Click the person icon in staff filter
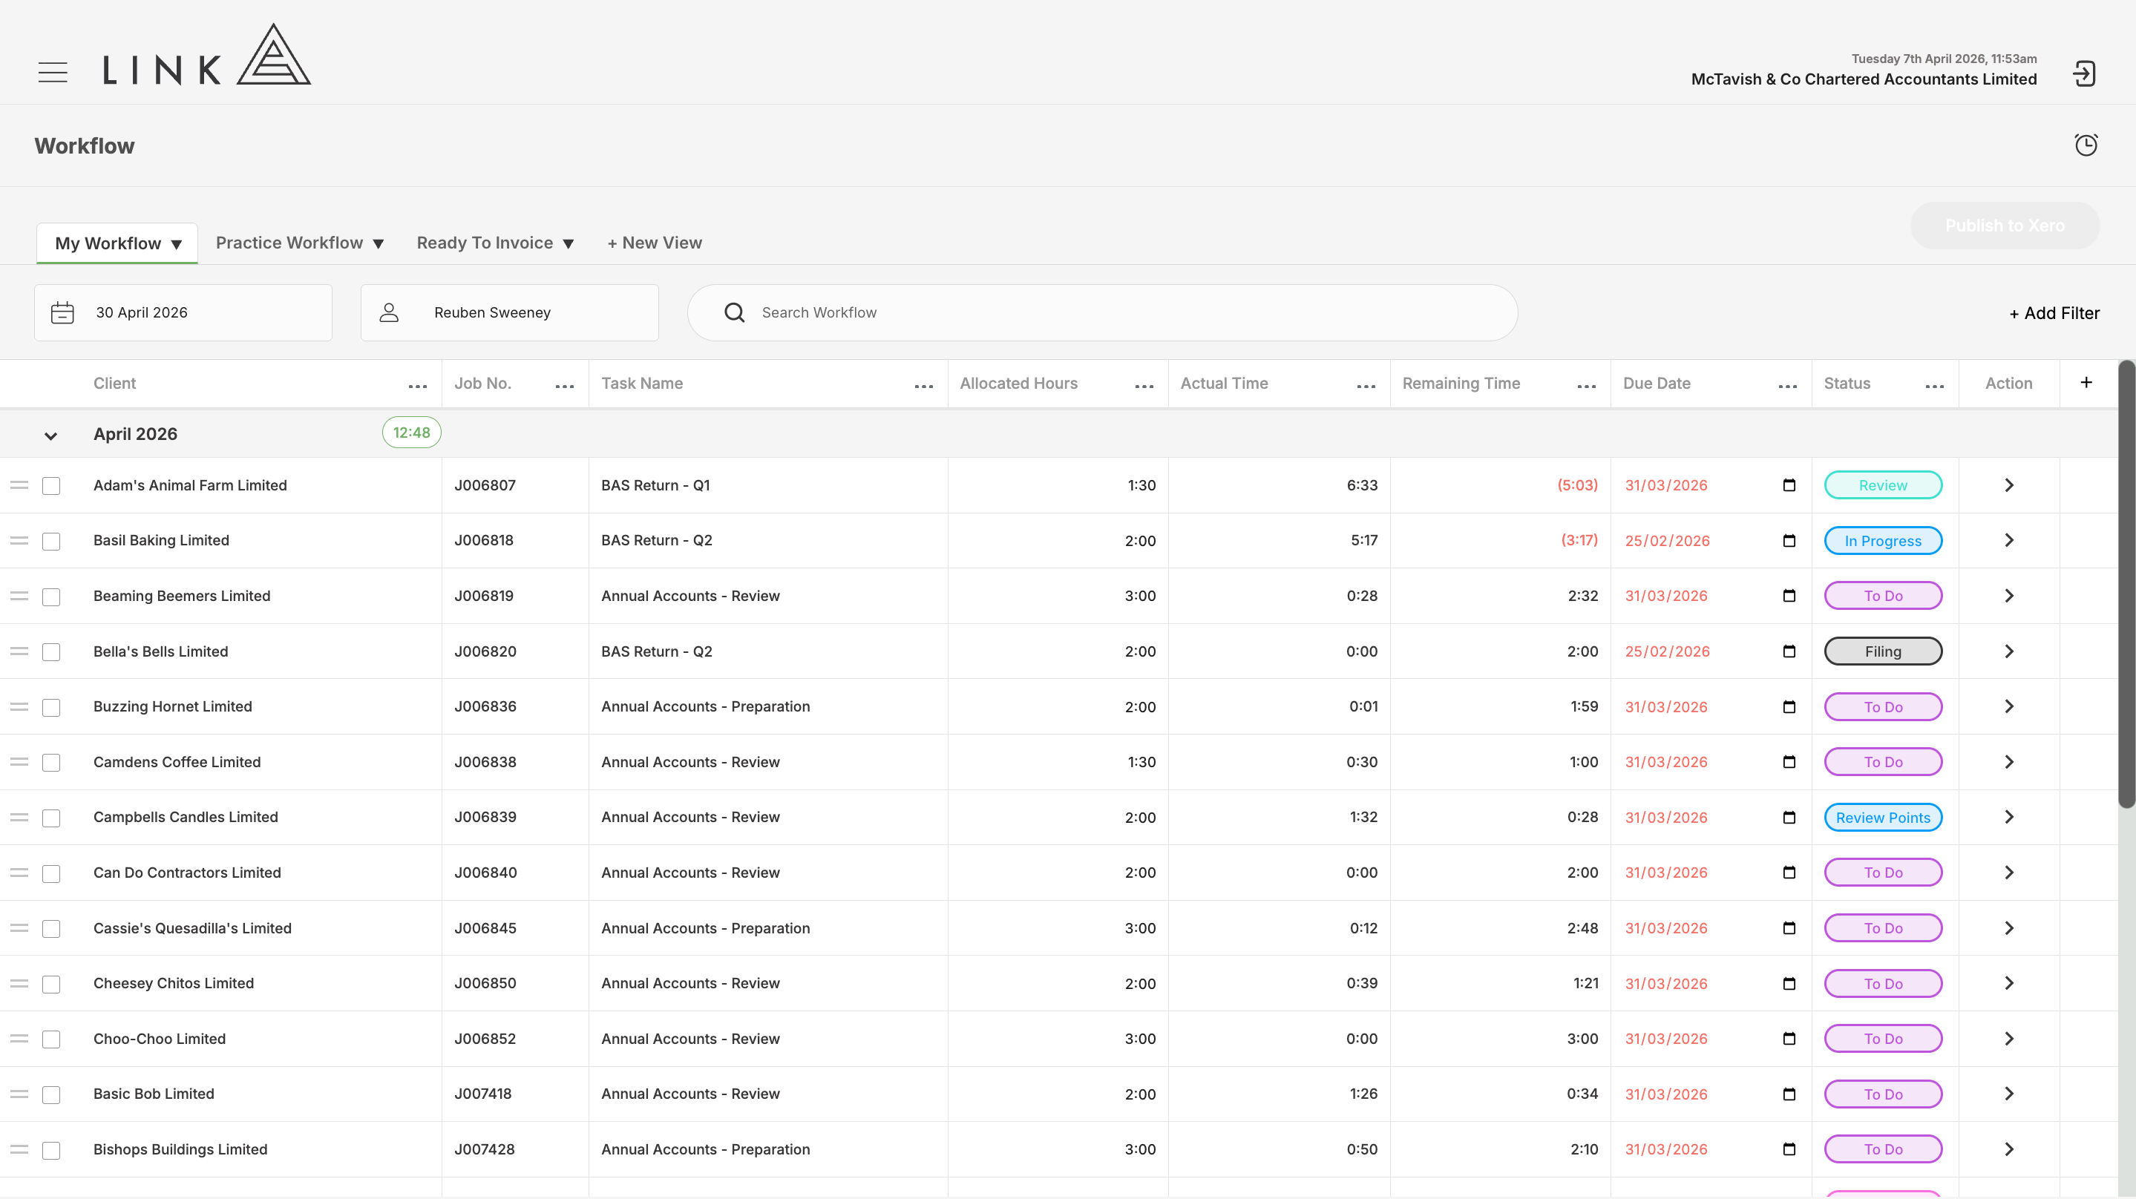Screen dimensions: 2136x1199 point(389,312)
